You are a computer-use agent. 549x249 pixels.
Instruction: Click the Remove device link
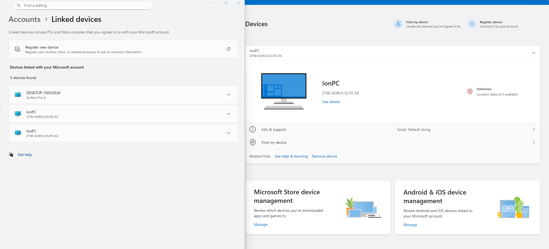(325, 156)
